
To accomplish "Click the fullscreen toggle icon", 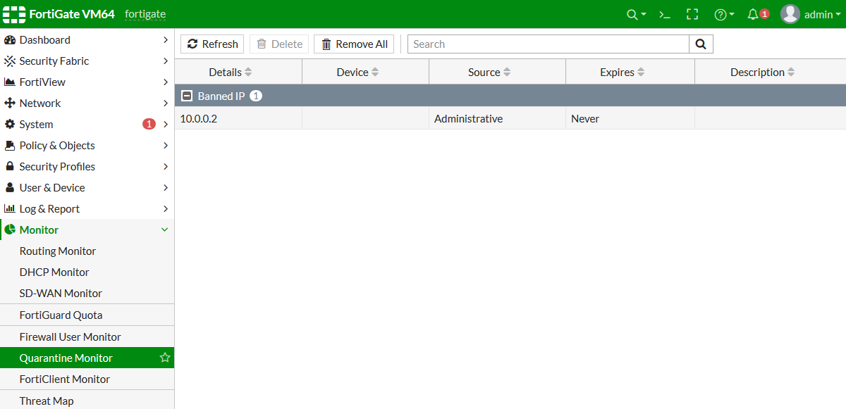I will (x=692, y=14).
